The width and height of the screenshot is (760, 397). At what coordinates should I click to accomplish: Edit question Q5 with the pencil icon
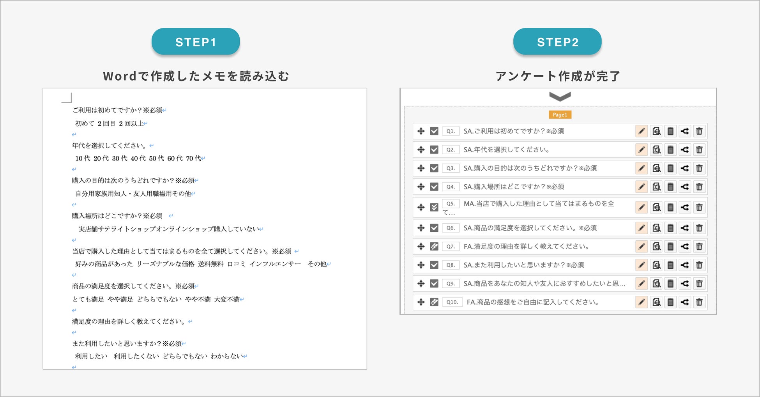coord(642,207)
